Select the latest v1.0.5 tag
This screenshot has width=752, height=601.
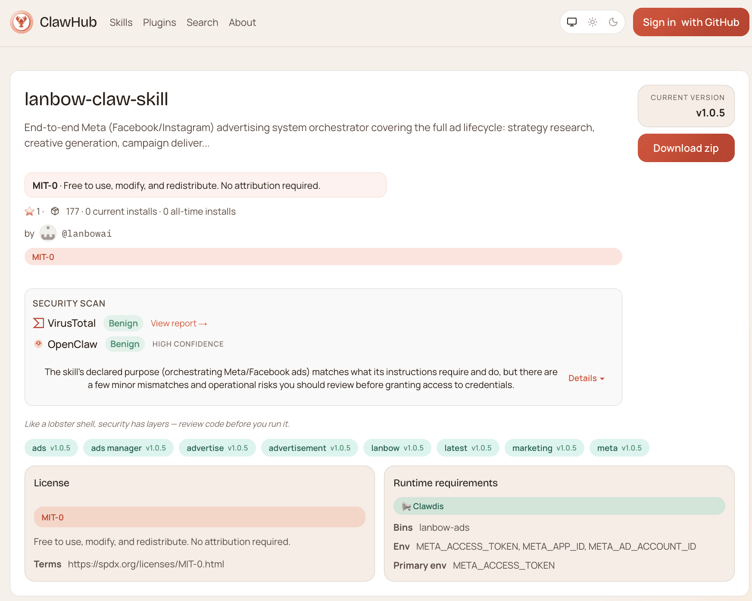click(468, 448)
